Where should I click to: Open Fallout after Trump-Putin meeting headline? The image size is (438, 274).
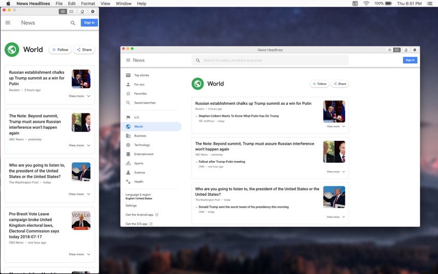click(x=222, y=162)
